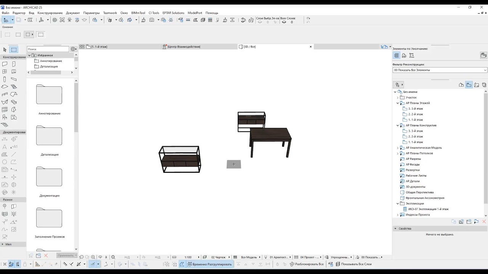Switch to the '1. 1-й этаж' tab

(x=99, y=47)
